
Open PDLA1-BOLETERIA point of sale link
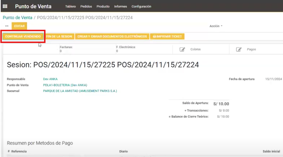pyautogui.click(x=65, y=85)
